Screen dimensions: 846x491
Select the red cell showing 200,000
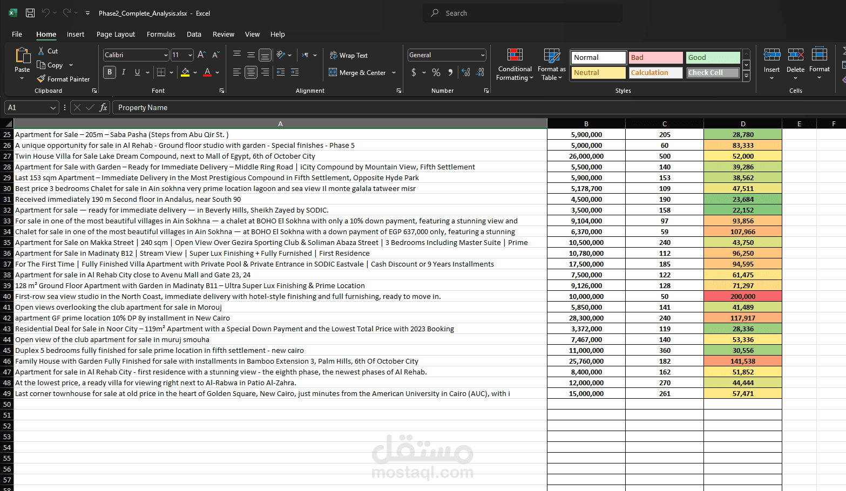click(x=743, y=296)
